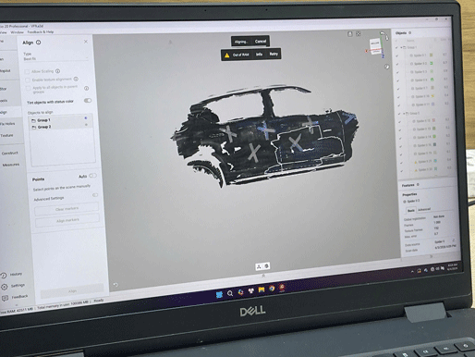This screenshot has height=357, width=475.
Task: Click the Feedback speech bubble icon
Action: pos(5,298)
